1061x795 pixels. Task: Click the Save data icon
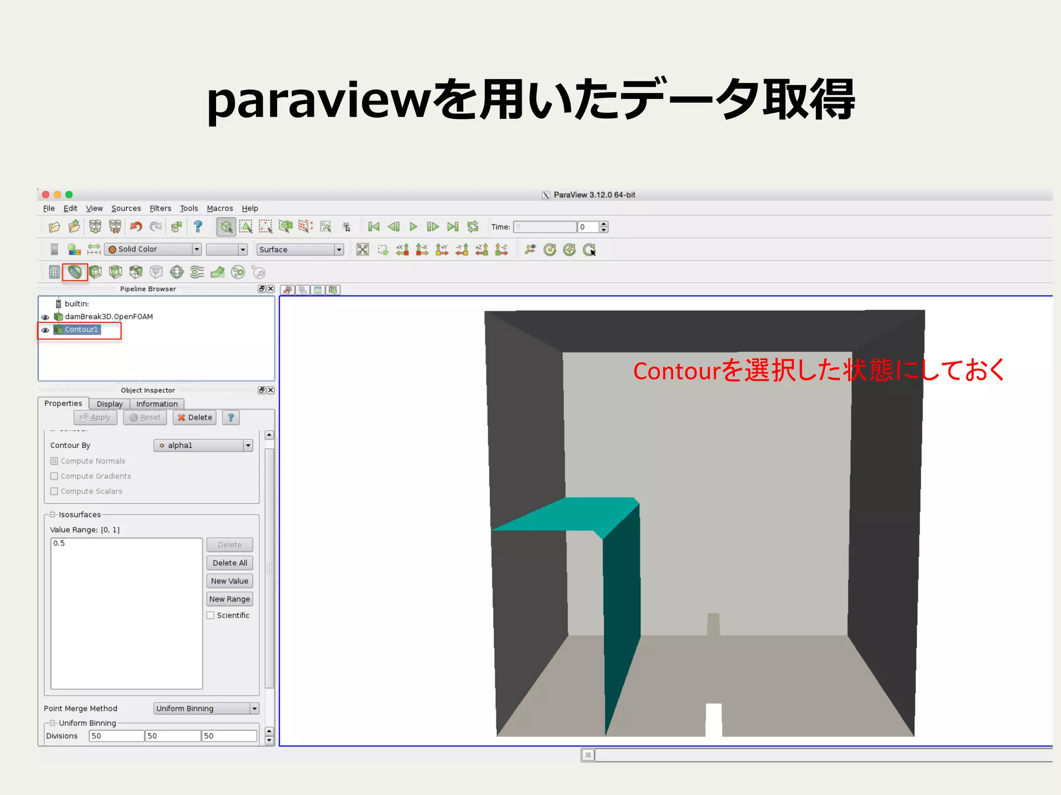point(75,227)
